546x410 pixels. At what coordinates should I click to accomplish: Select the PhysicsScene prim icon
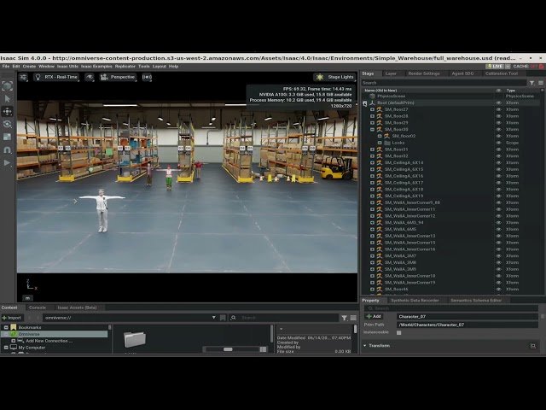372,97
